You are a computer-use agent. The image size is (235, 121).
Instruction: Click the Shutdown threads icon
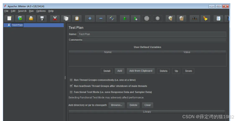pyautogui.click(x=158, y=18)
